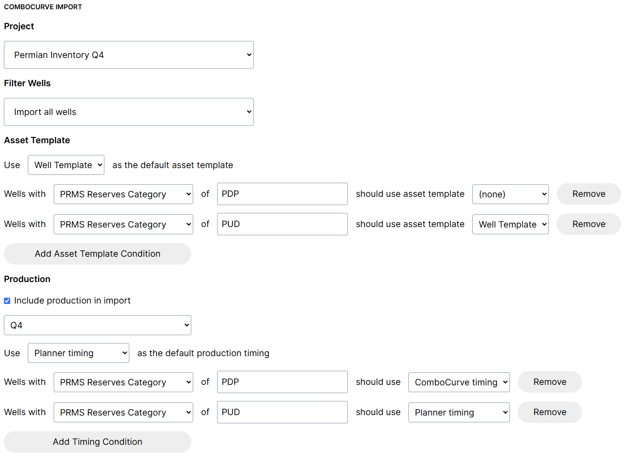Image resolution: width=624 pixels, height=456 pixels.
Task: Remove the PDP asset template condition
Action: (588, 194)
